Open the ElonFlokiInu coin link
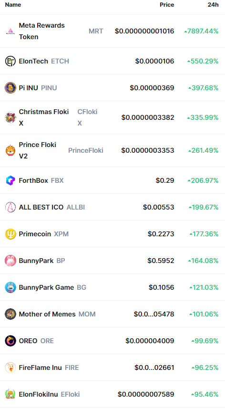The image size is (225, 410). (x=38, y=394)
